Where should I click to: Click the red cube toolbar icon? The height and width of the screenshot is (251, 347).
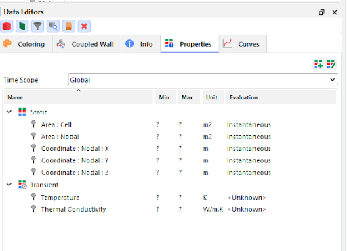[7, 26]
